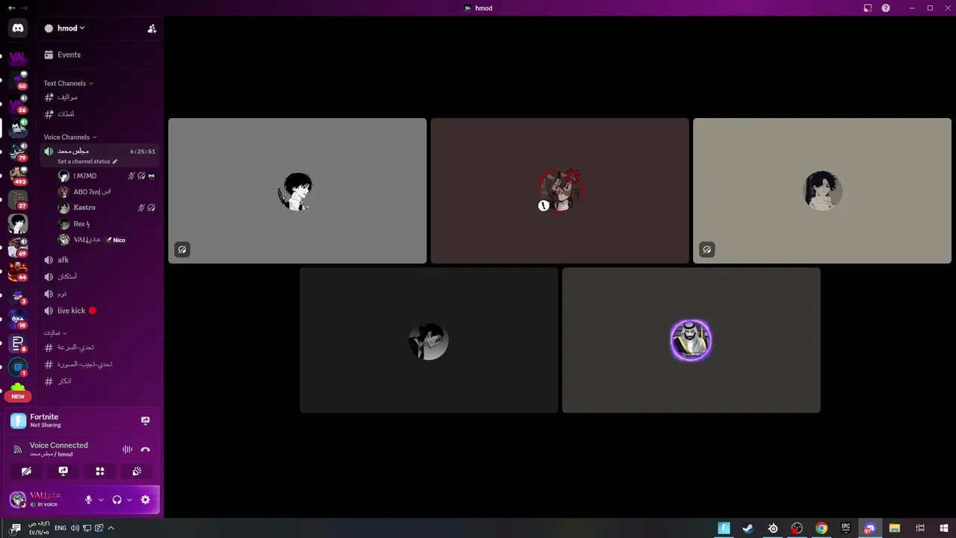Screen dimensions: 956x538
Task: Set a channel status link
Action: tap(87, 161)
